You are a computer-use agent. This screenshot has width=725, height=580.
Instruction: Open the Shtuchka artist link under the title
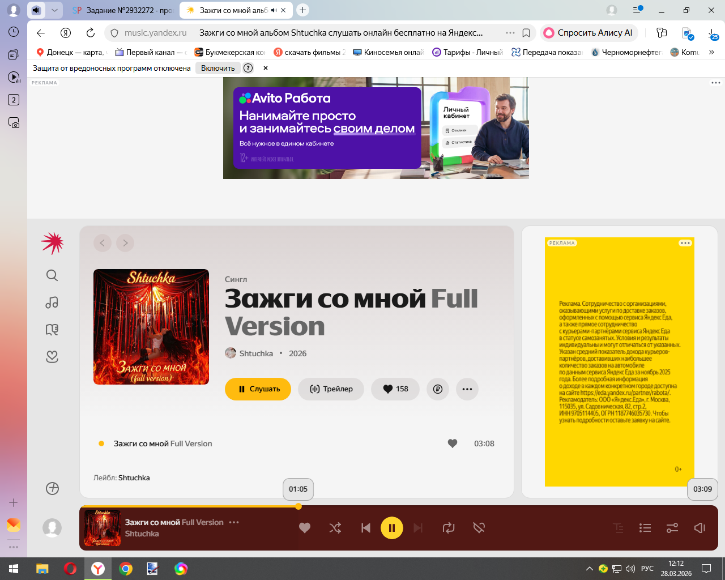click(x=256, y=353)
